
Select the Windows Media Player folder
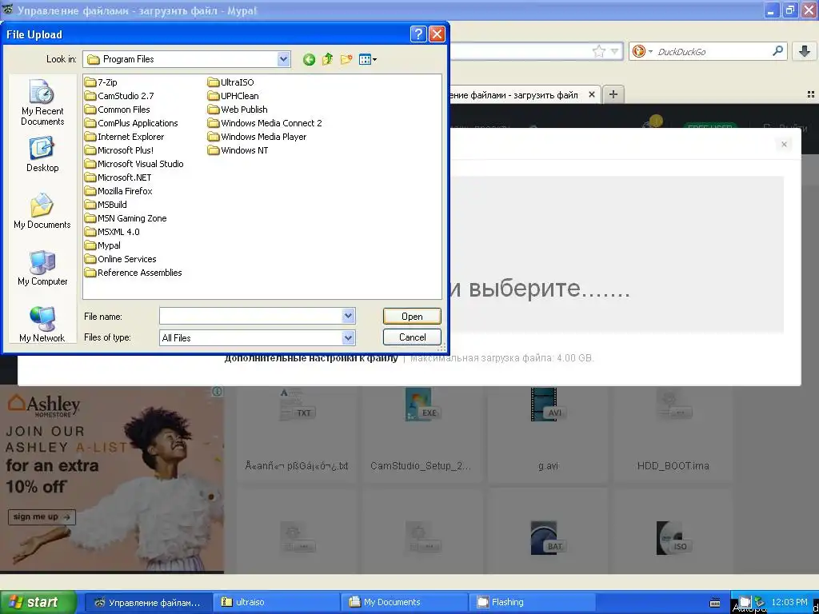pos(257,137)
